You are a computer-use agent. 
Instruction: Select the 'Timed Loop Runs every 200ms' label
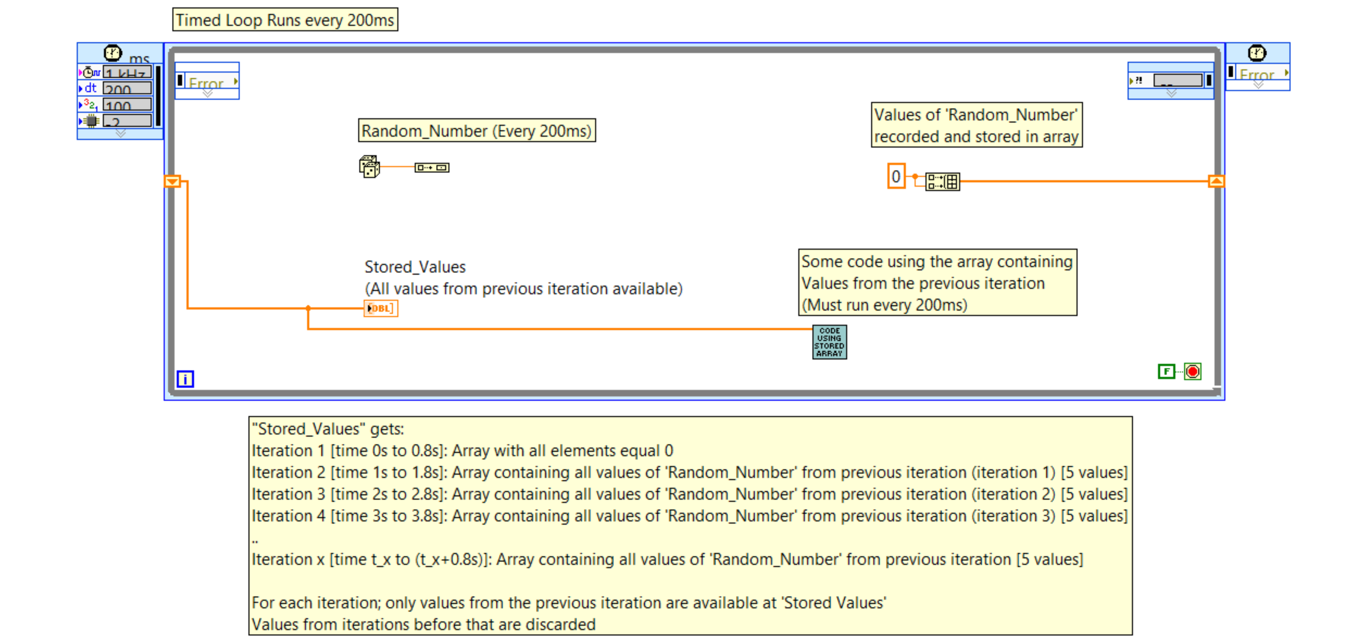pyautogui.click(x=285, y=20)
